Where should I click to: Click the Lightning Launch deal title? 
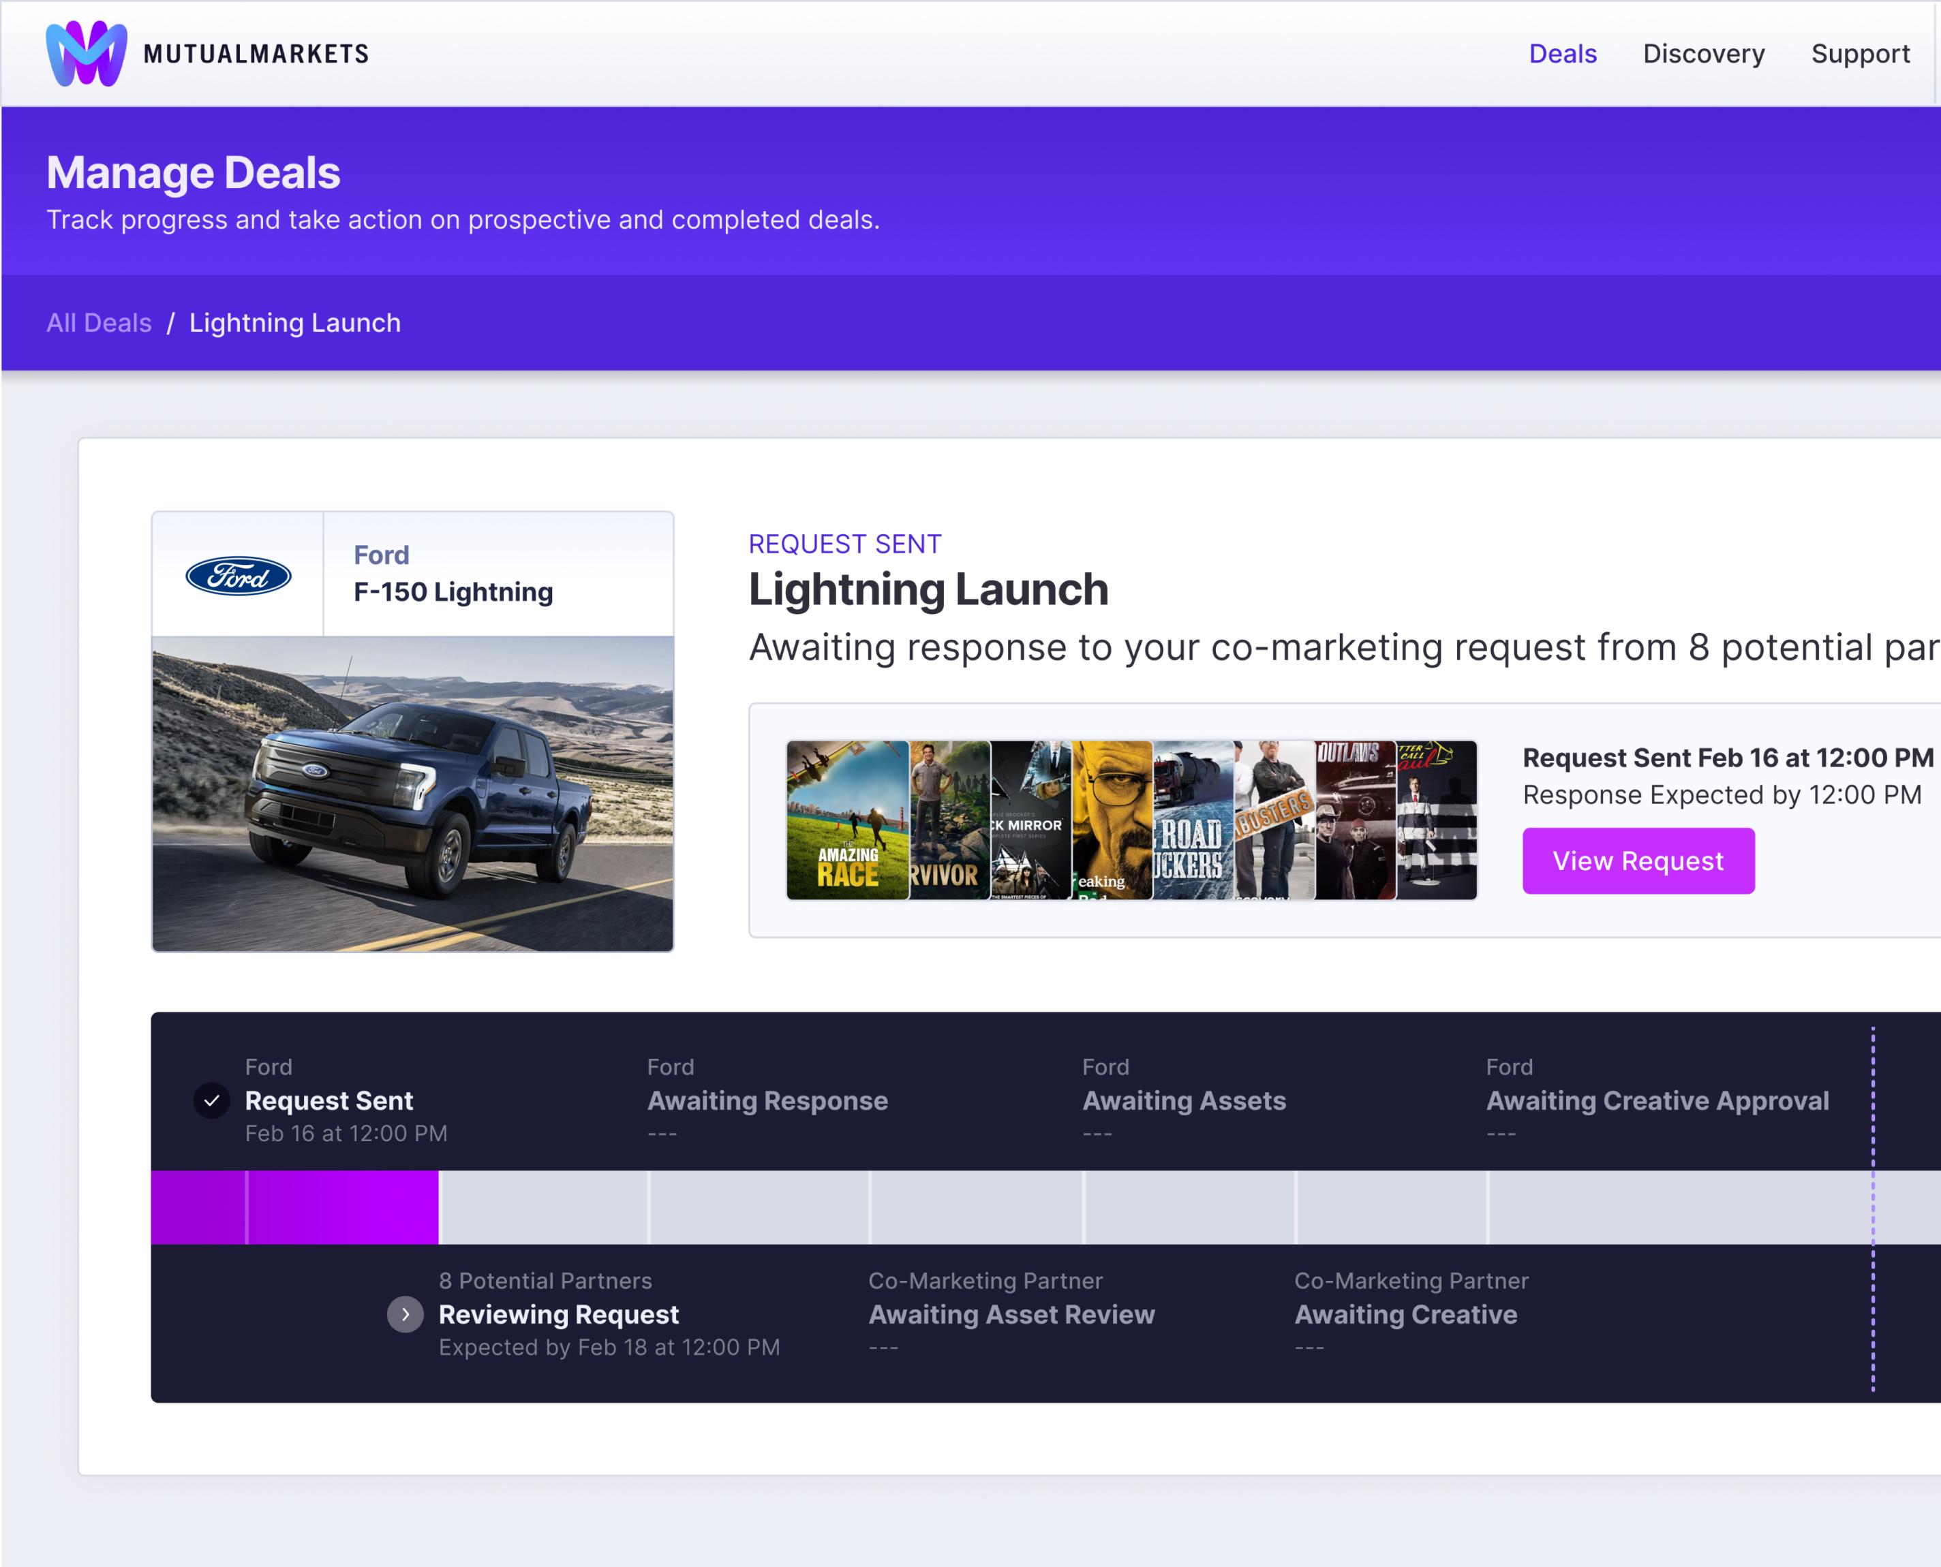(928, 589)
